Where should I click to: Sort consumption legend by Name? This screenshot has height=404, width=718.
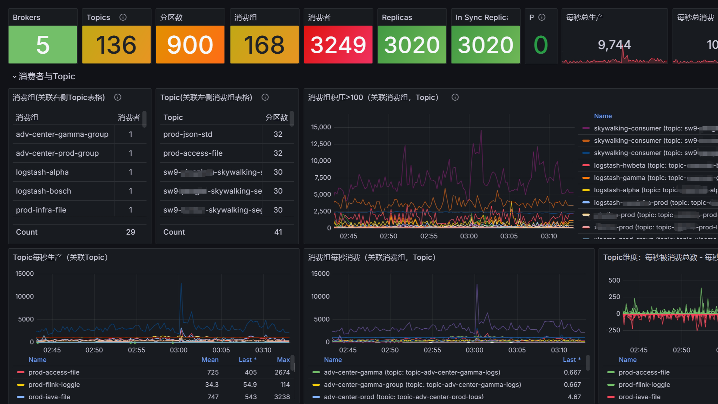point(333,360)
